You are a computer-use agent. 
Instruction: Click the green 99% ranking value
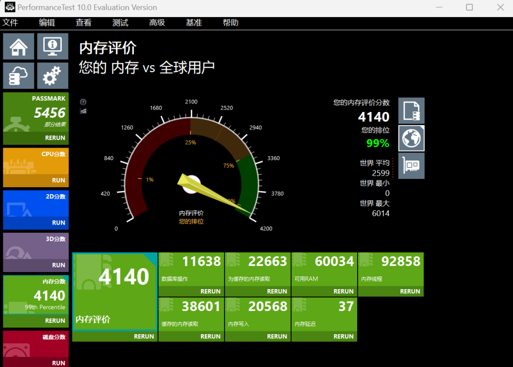pyautogui.click(x=378, y=143)
